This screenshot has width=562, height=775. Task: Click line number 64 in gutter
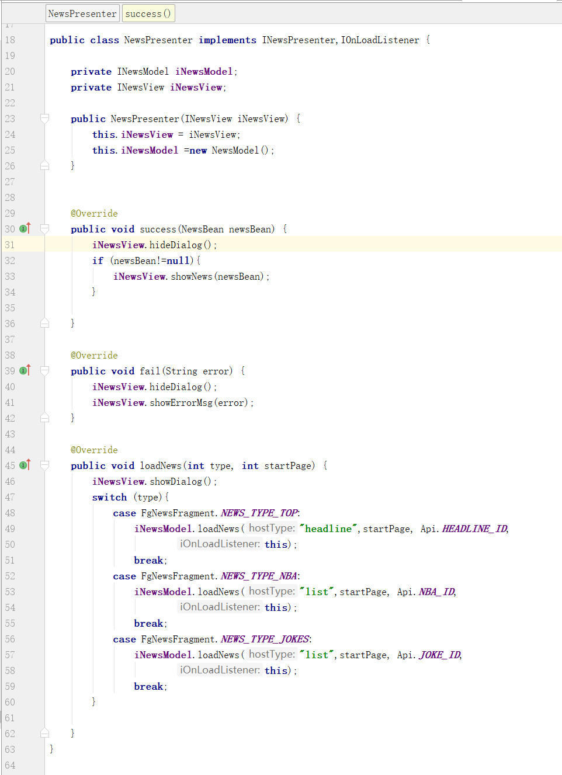(x=10, y=765)
